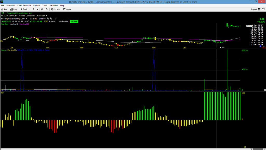266x150 pixels.
Task: Open the File menu
Action: [x=3, y=5]
